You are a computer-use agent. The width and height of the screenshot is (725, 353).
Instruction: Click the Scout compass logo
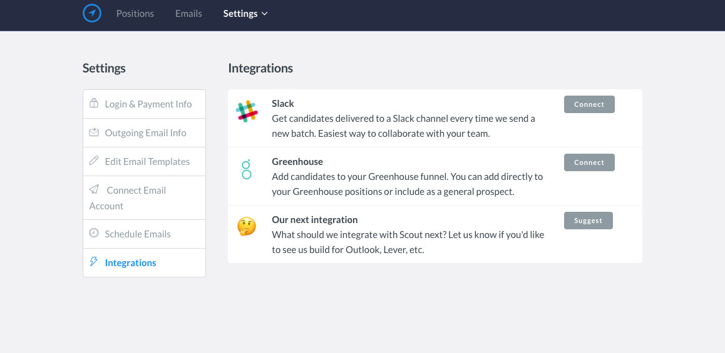pyautogui.click(x=92, y=13)
